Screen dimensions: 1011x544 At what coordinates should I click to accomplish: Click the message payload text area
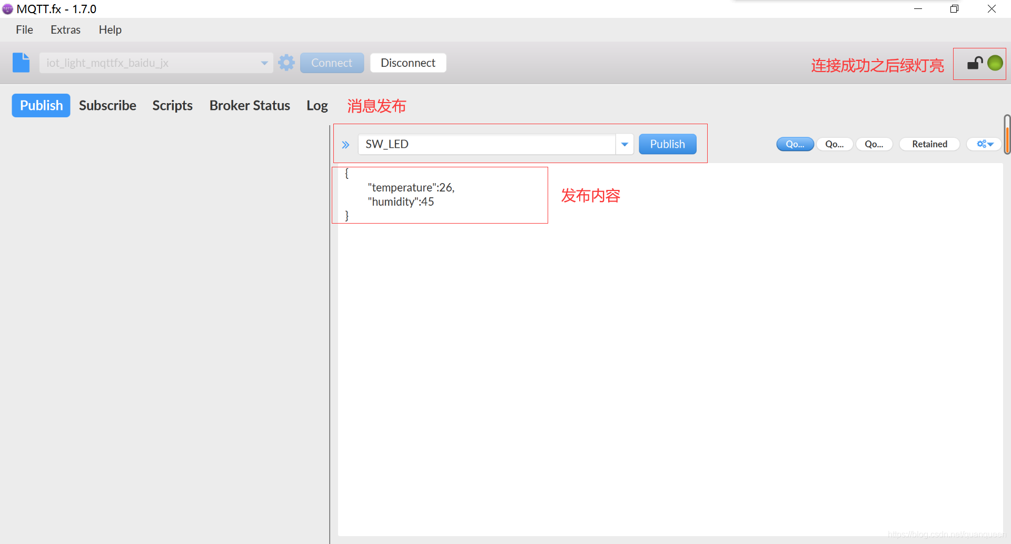pos(670,350)
